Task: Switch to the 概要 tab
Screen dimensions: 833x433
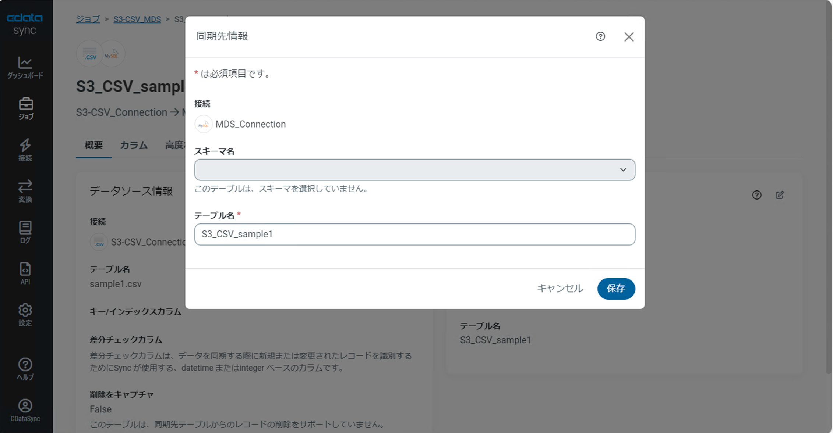Action: [x=93, y=145]
